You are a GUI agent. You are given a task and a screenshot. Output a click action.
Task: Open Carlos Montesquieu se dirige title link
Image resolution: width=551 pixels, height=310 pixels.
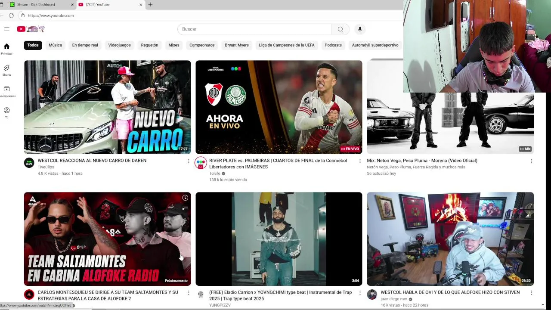[x=108, y=295]
